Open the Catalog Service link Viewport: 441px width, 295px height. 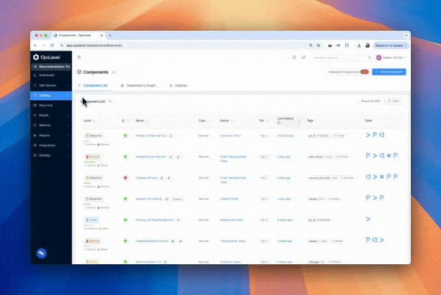tap(146, 178)
